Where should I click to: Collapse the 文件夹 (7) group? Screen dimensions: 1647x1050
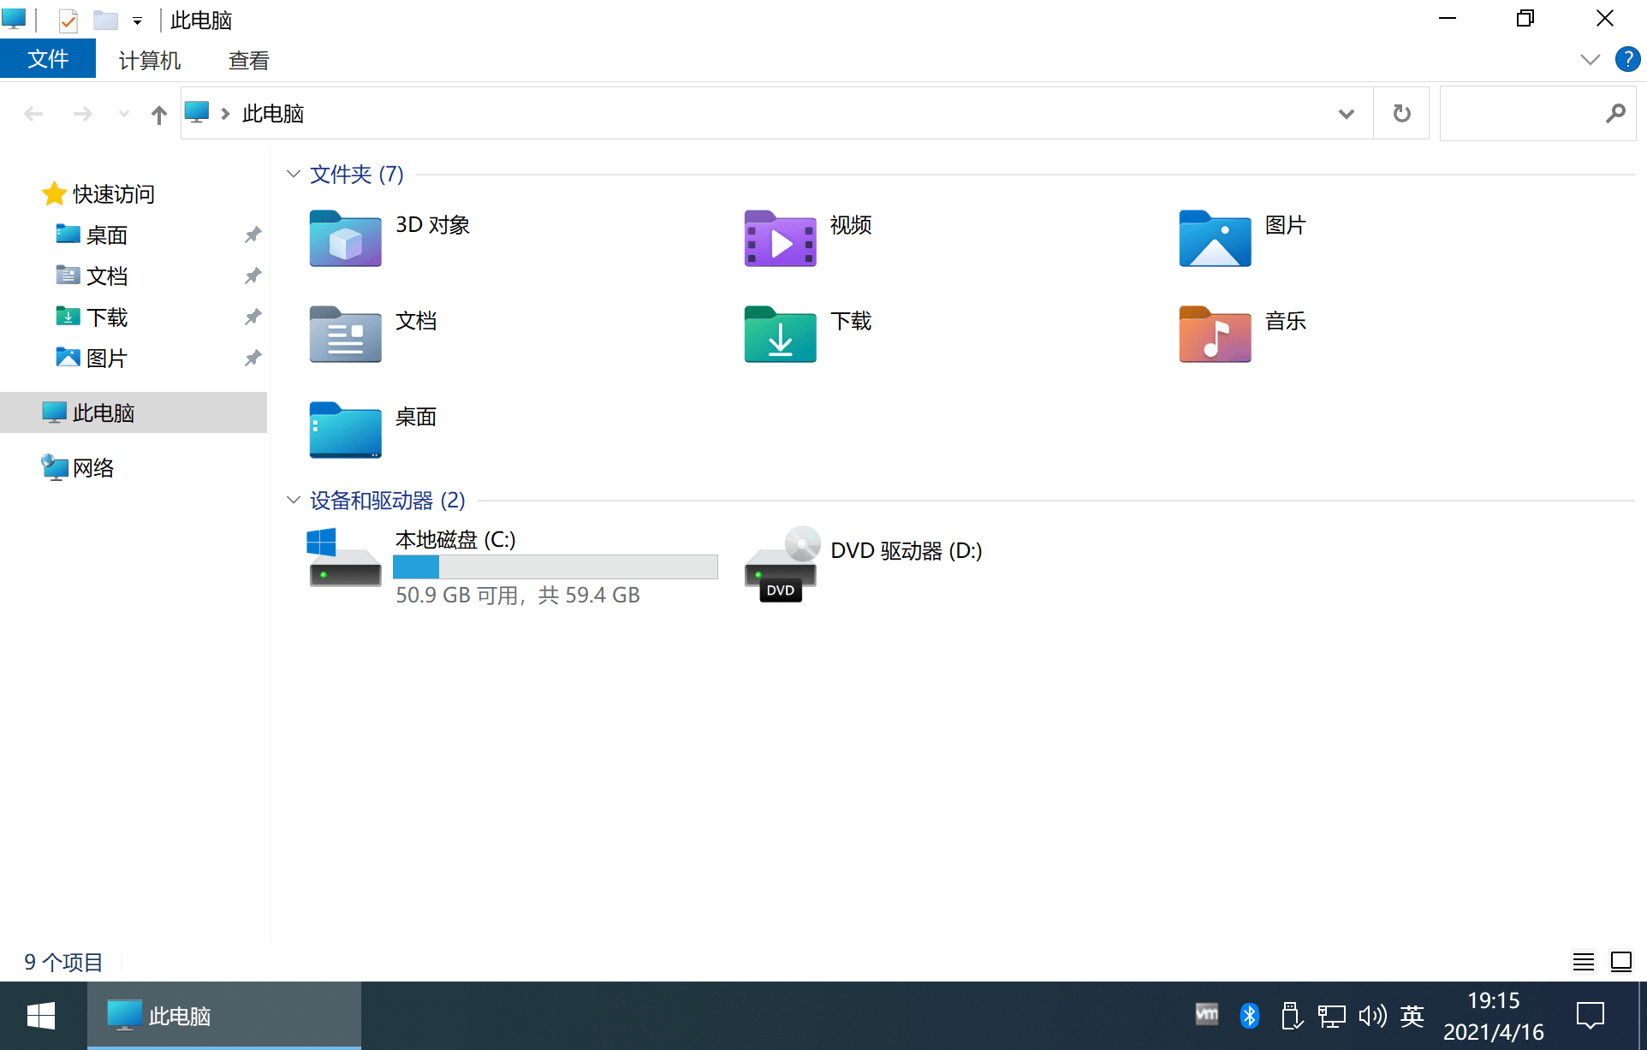click(294, 174)
